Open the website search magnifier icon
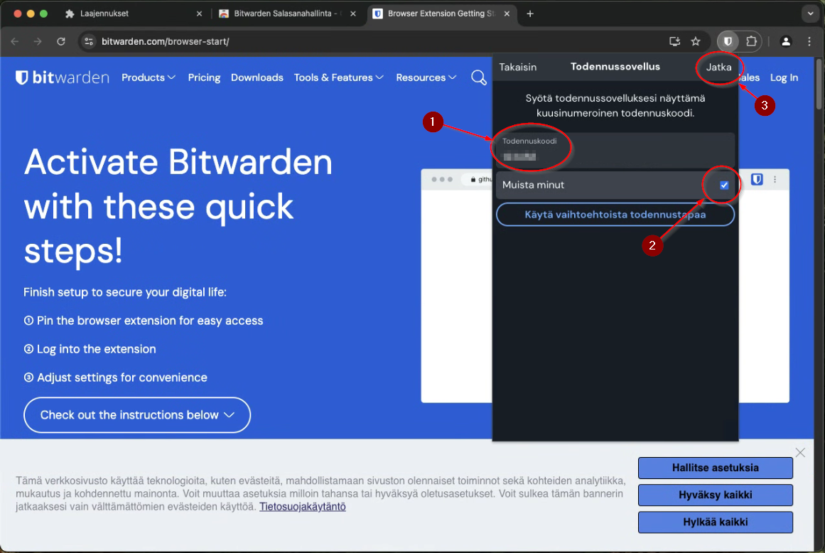 click(479, 78)
